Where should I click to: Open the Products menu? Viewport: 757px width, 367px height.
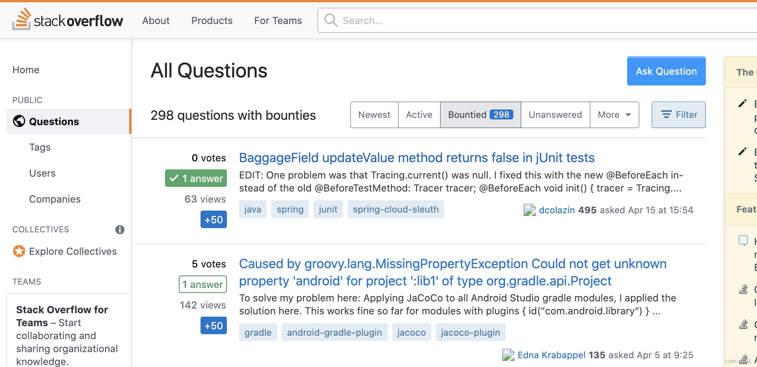pyautogui.click(x=212, y=21)
